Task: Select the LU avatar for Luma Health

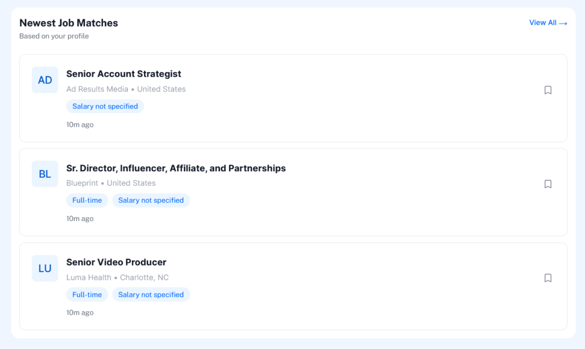Action: (x=45, y=268)
